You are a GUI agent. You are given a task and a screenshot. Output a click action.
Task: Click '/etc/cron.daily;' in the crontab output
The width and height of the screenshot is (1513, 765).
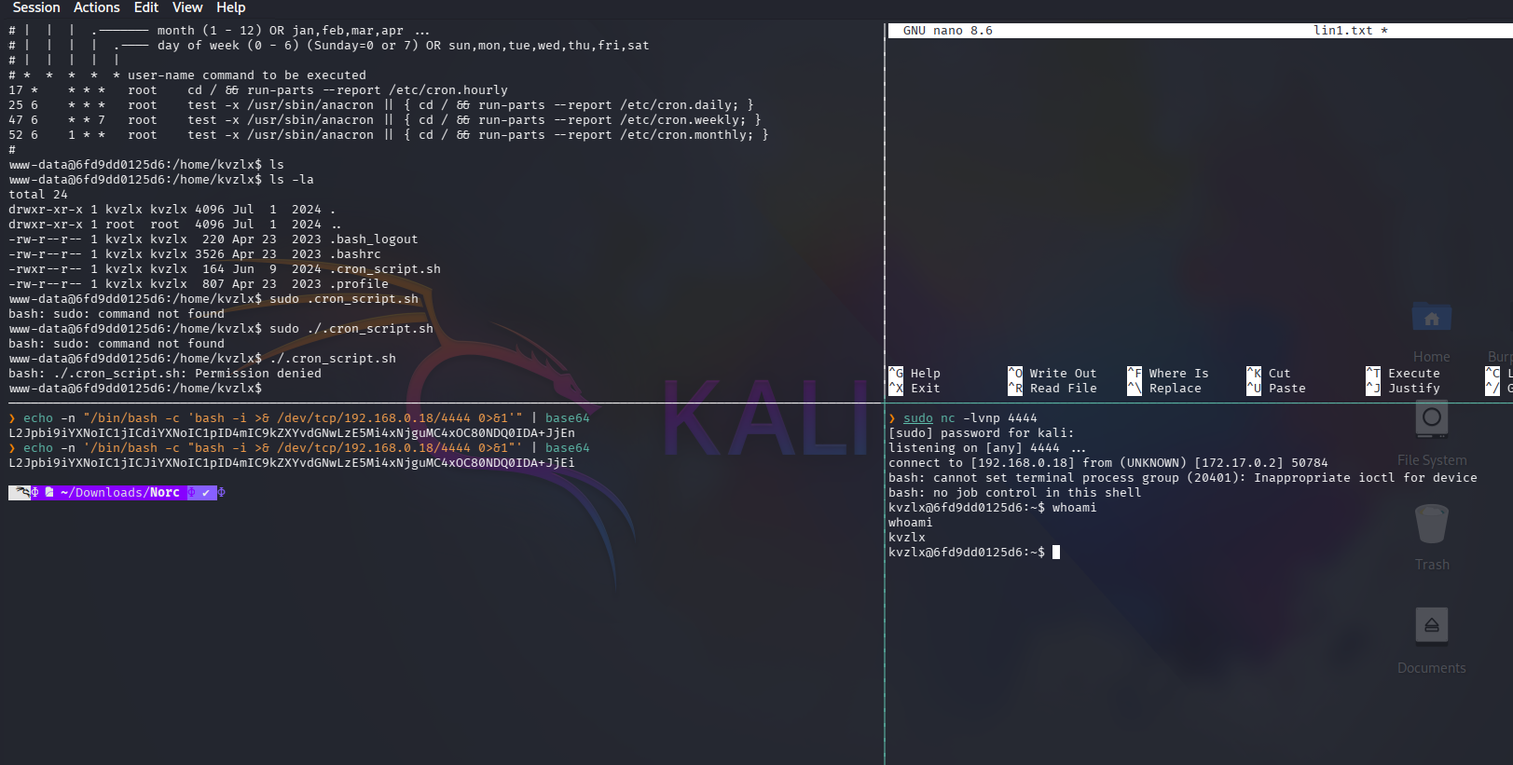[x=680, y=105]
